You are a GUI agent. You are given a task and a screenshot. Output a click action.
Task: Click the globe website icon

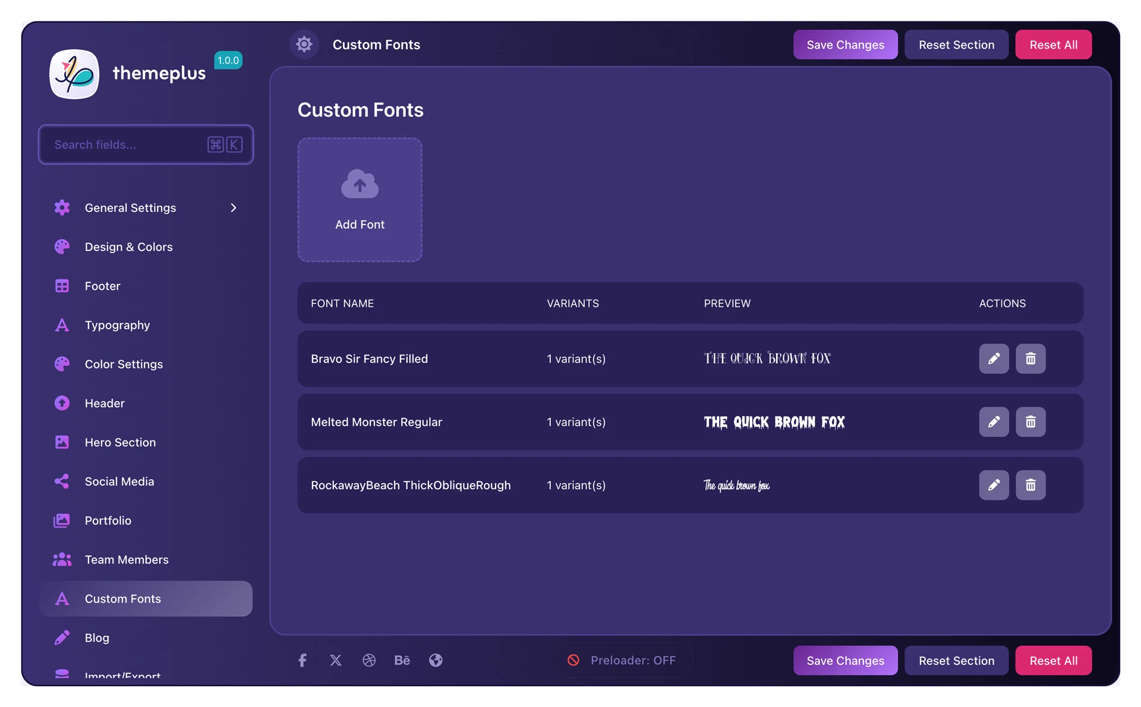[x=436, y=660]
